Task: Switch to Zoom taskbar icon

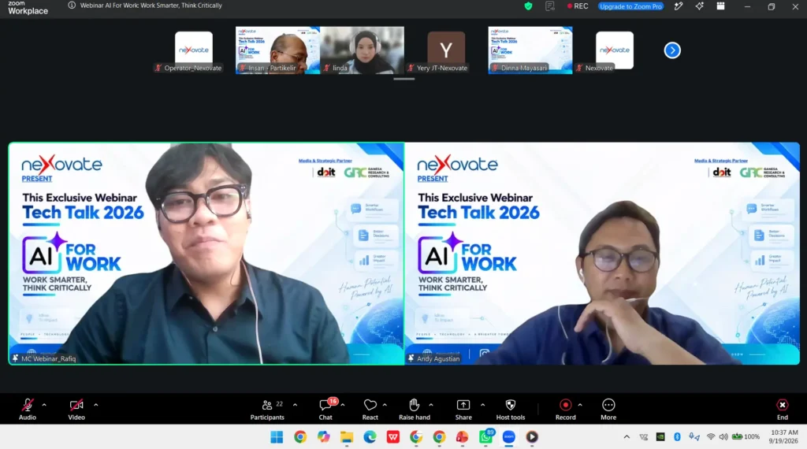Action: (x=508, y=437)
